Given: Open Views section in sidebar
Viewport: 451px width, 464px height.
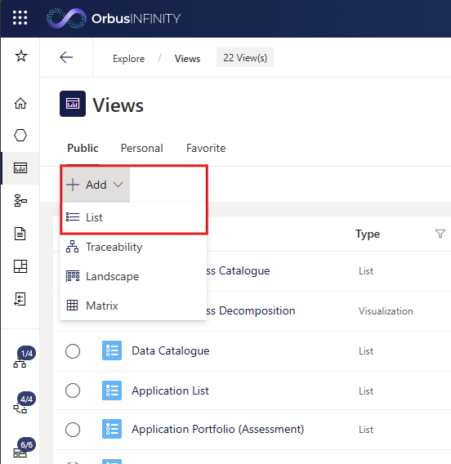Looking at the screenshot, I should click(20, 167).
